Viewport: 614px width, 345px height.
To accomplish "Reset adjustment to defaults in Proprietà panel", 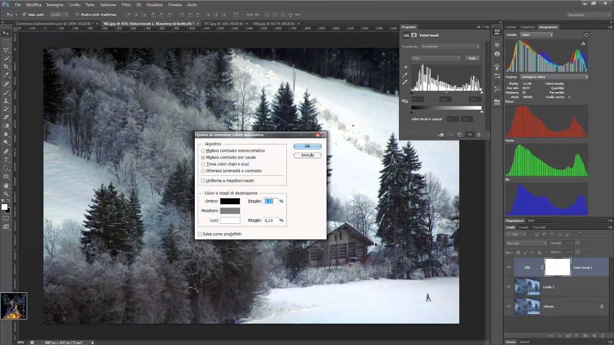I will [460, 135].
